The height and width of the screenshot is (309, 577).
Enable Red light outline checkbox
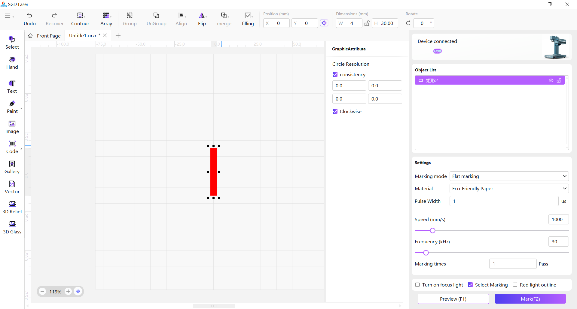click(x=515, y=285)
